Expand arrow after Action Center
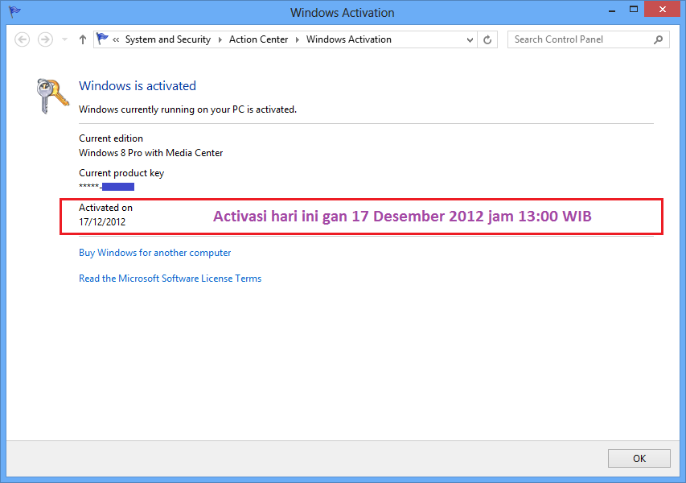 click(297, 40)
